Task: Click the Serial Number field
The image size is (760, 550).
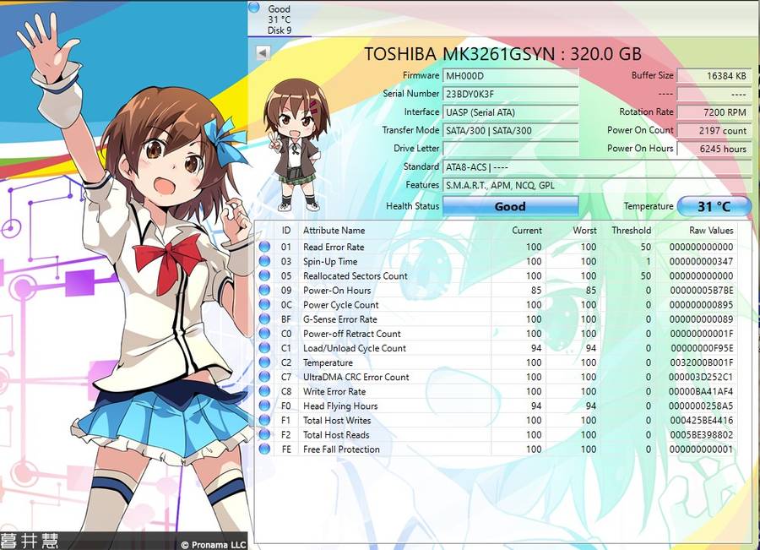Action: pyautogui.click(x=510, y=94)
